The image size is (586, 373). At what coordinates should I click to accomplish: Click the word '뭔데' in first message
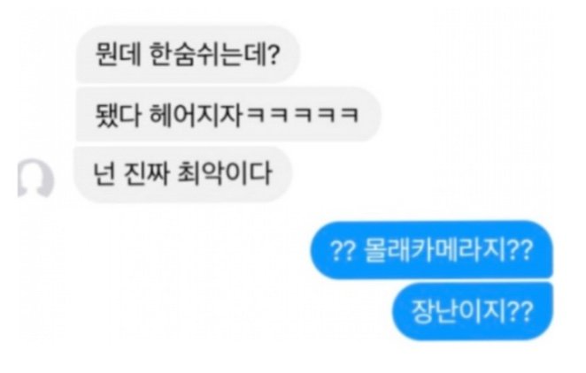119,55
